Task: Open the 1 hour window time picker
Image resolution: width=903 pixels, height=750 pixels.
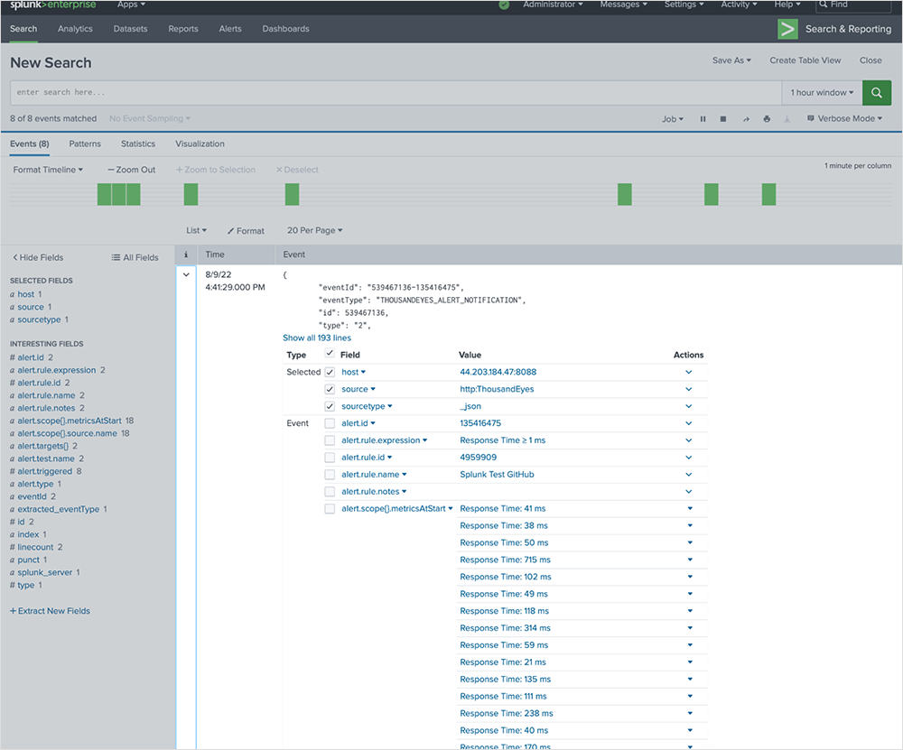Action: [x=822, y=92]
